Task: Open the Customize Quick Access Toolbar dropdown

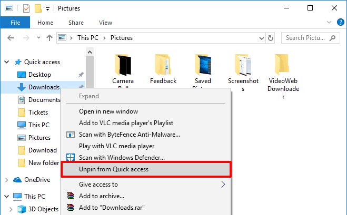Action: tap(48, 8)
